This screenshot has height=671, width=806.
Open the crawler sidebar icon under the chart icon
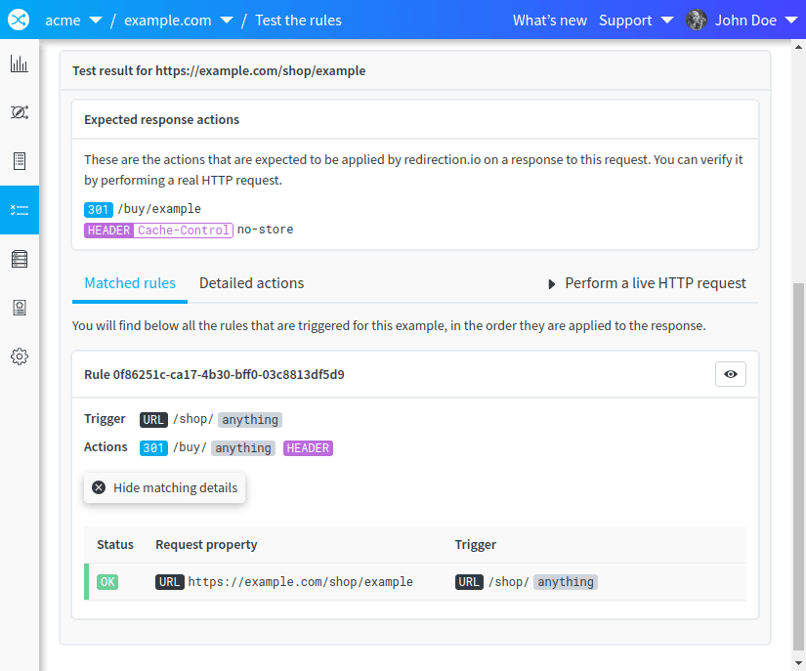click(x=19, y=112)
